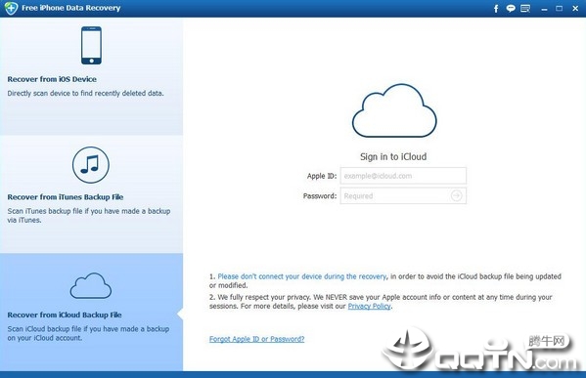Click the sign-in arrow button in Password field
The height and width of the screenshot is (378, 586).
(x=456, y=195)
